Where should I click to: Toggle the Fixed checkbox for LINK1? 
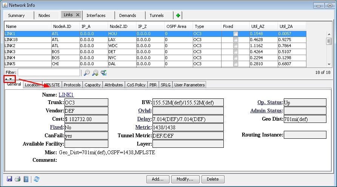235,34
